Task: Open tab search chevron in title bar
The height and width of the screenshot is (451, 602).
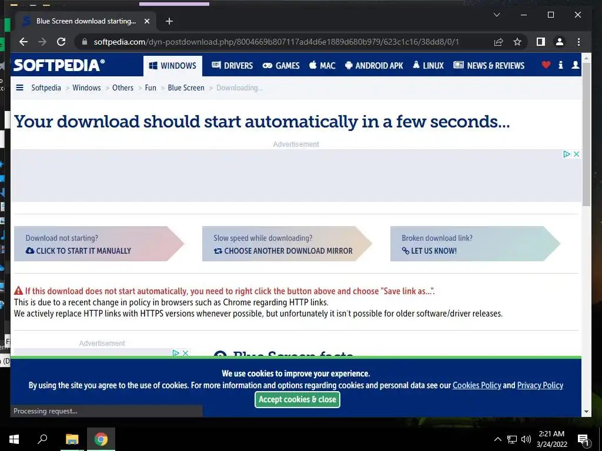Action: click(x=496, y=15)
